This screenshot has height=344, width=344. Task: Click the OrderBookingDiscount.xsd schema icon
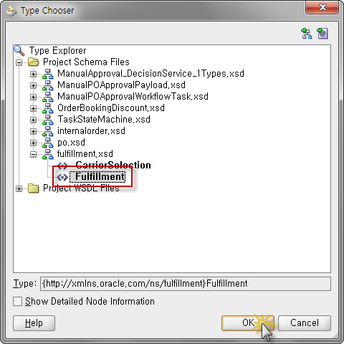pos(48,108)
